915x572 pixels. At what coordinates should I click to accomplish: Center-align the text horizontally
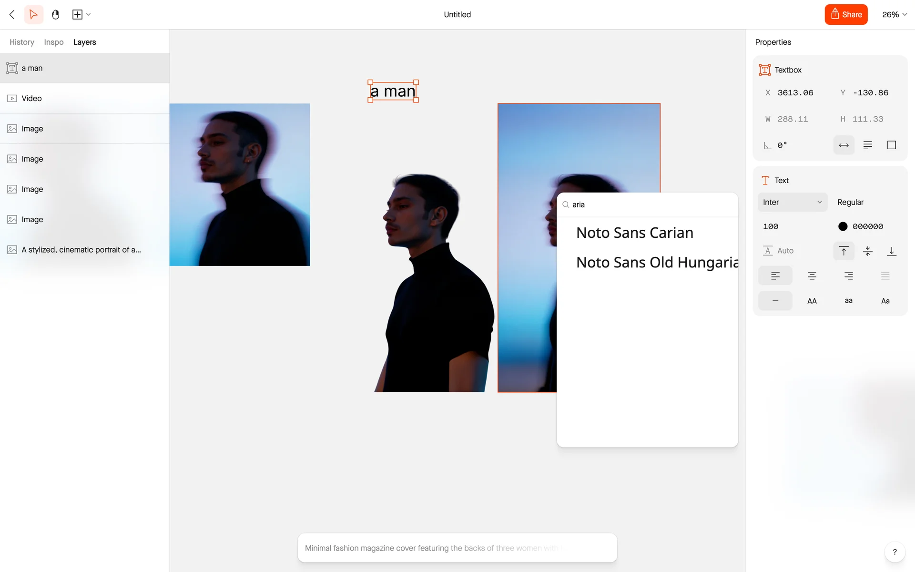click(x=812, y=276)
